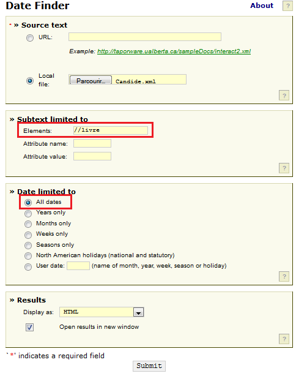Open the help icon beside the About link
Viewport: 296px width, 376px height.
tap(287, 6)
